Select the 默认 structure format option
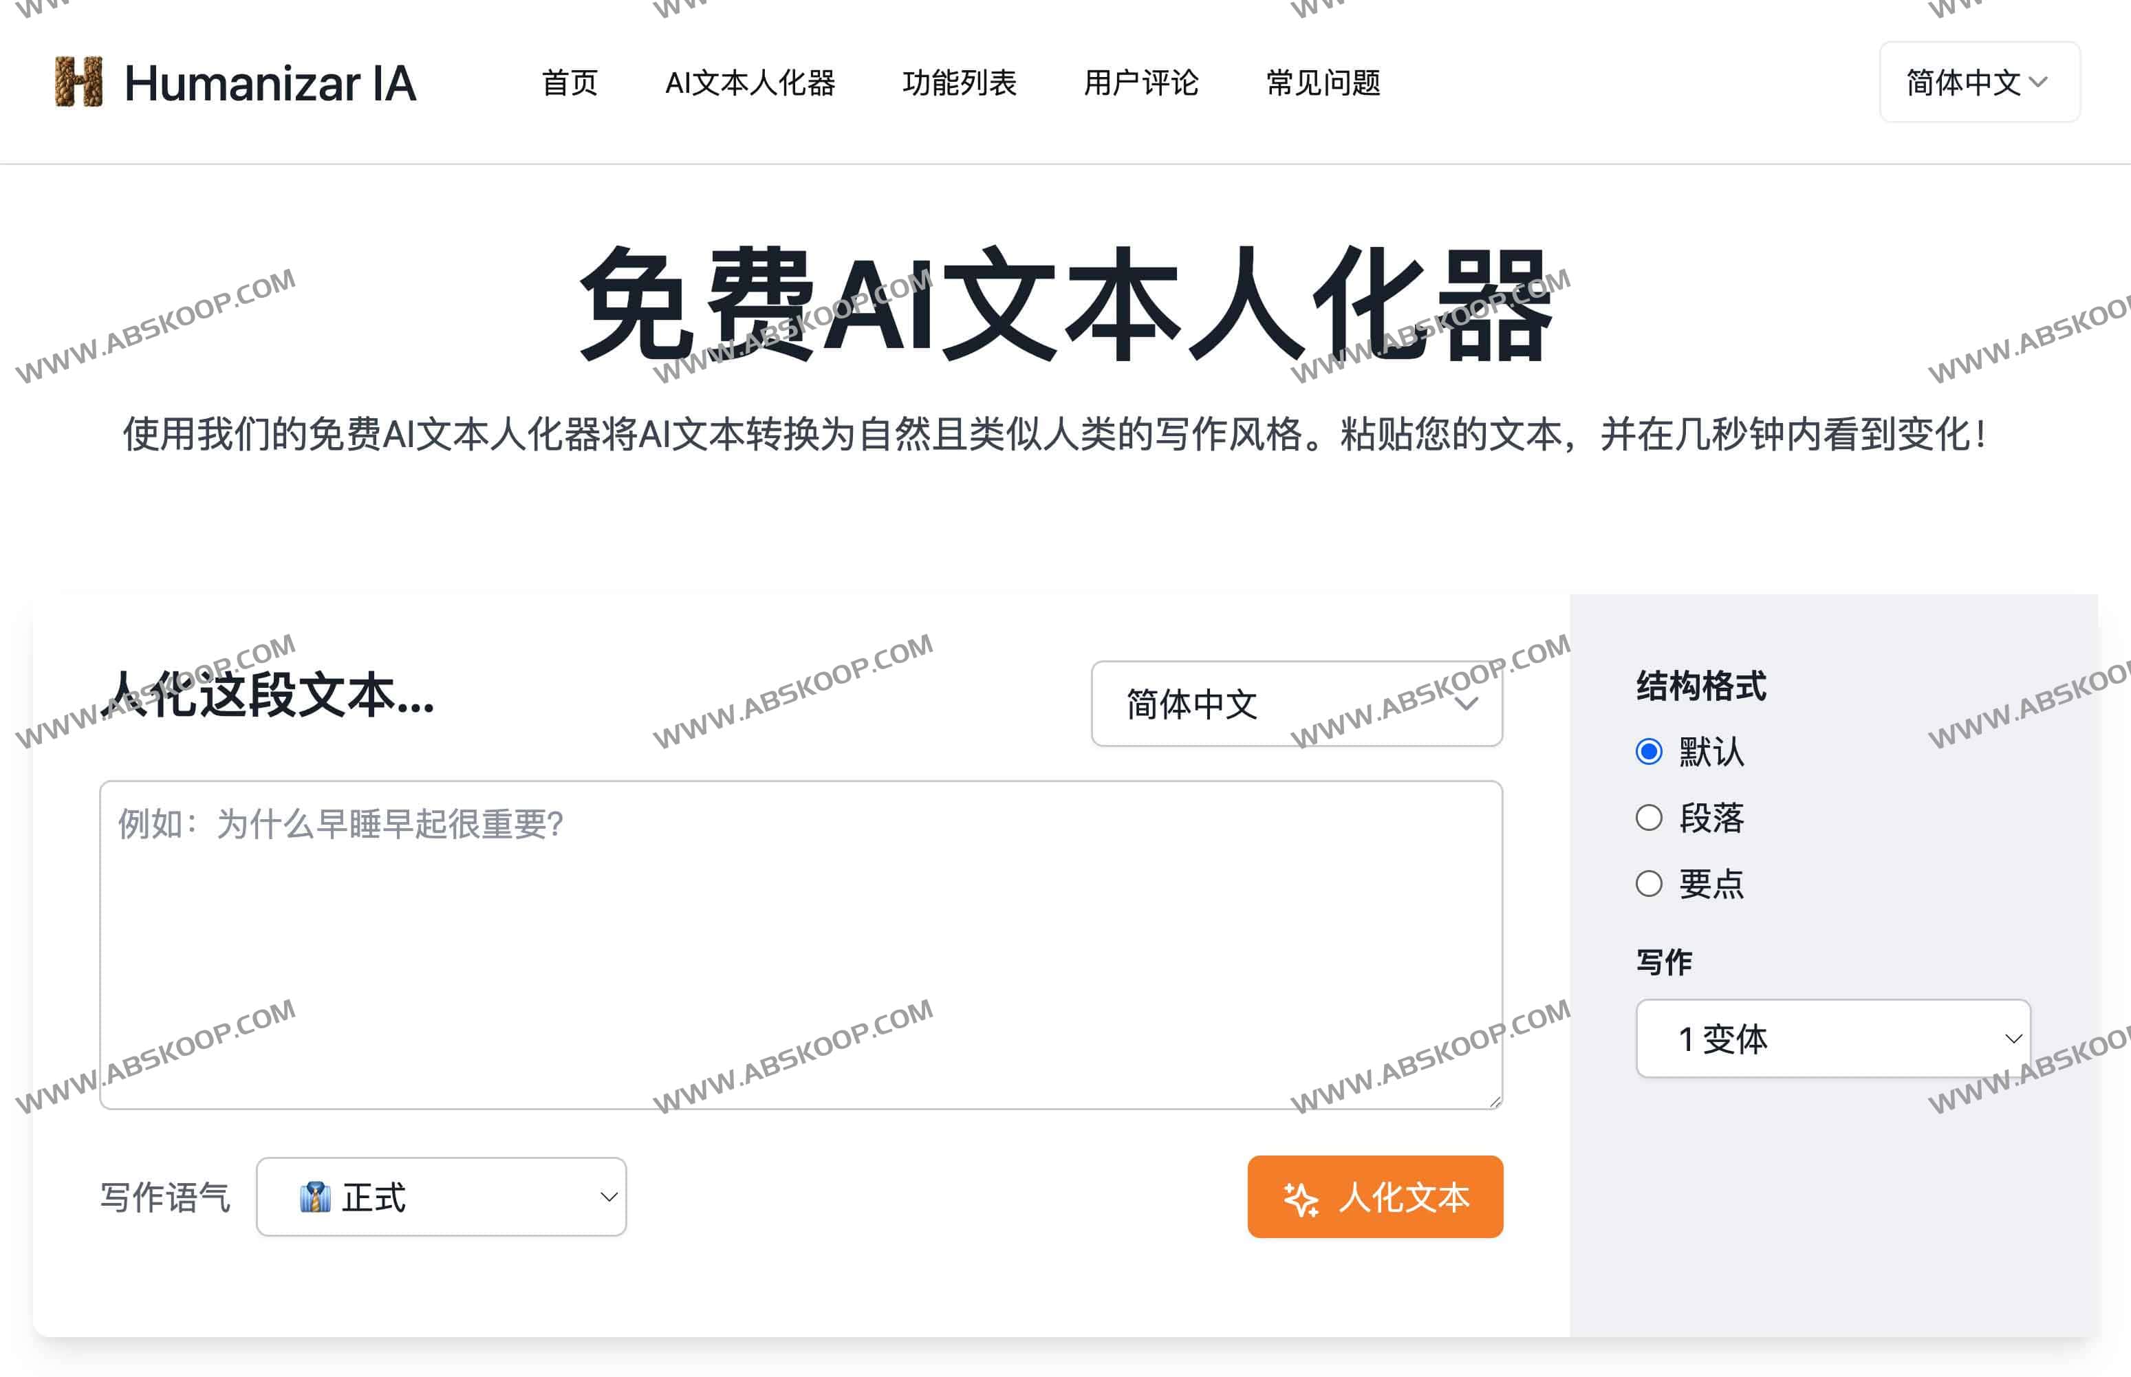Image resolution: width=2131 pixels, height=1377 pixels. pos(1647,752)
